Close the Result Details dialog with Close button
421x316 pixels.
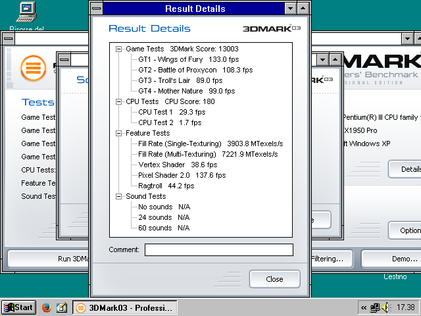point(274,279)
